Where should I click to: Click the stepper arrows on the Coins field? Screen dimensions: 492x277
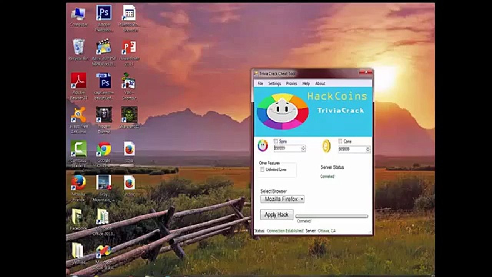(368, 149)
